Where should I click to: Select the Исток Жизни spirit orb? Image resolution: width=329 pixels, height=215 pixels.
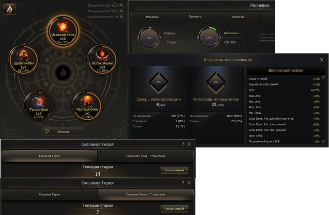coord(102,59)
